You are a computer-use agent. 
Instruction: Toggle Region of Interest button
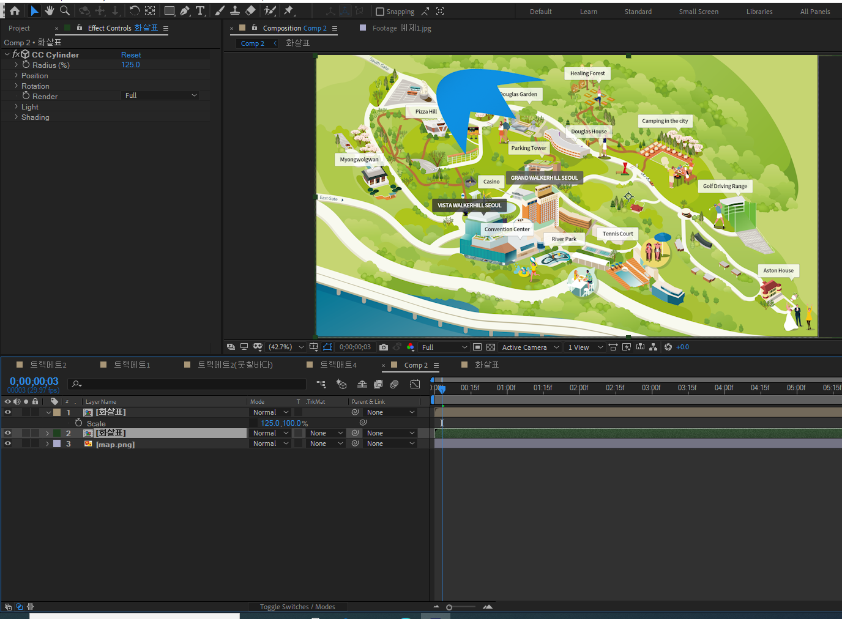point(477,347)
